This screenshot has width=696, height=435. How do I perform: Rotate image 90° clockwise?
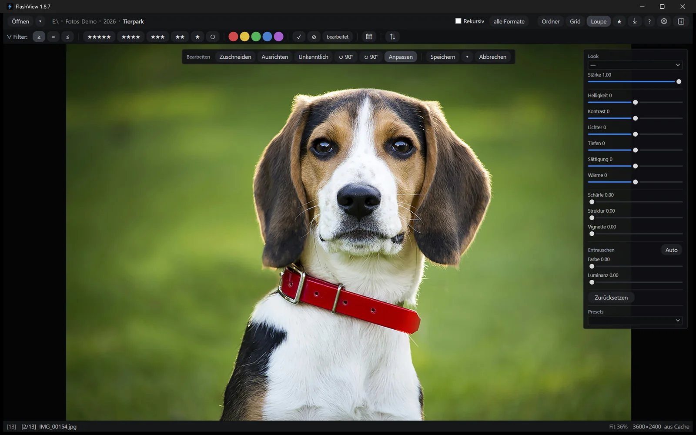tap(371, 57)
